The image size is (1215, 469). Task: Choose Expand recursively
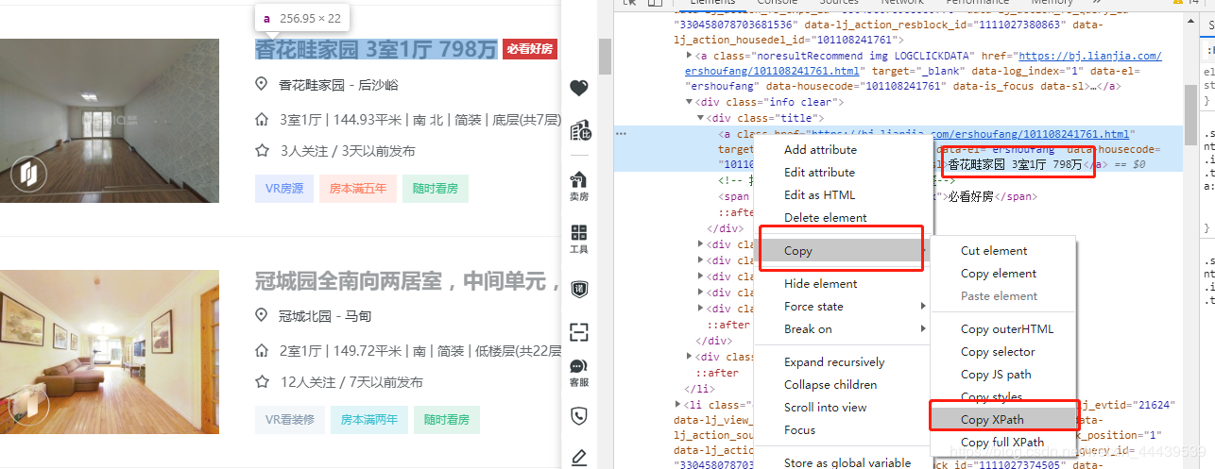tap(834, 361)
